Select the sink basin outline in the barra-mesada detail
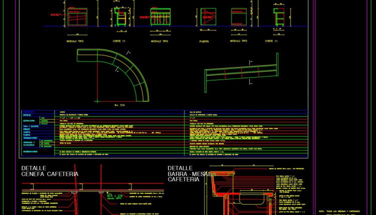The width and height of the screenshot is (376, 215). coord(251,199)
